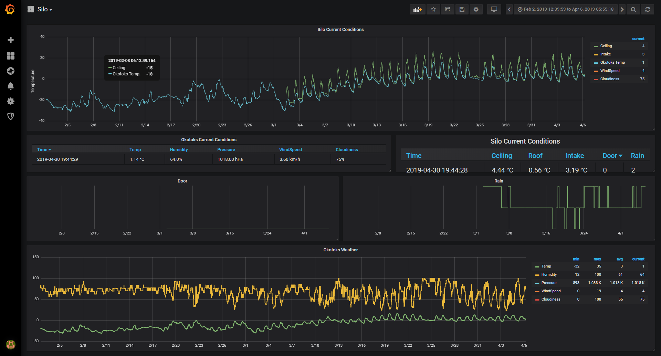This screenshot has width=661, height=356.
Task: Open the Rain panel title menu
Action: [x=499, y=181]
